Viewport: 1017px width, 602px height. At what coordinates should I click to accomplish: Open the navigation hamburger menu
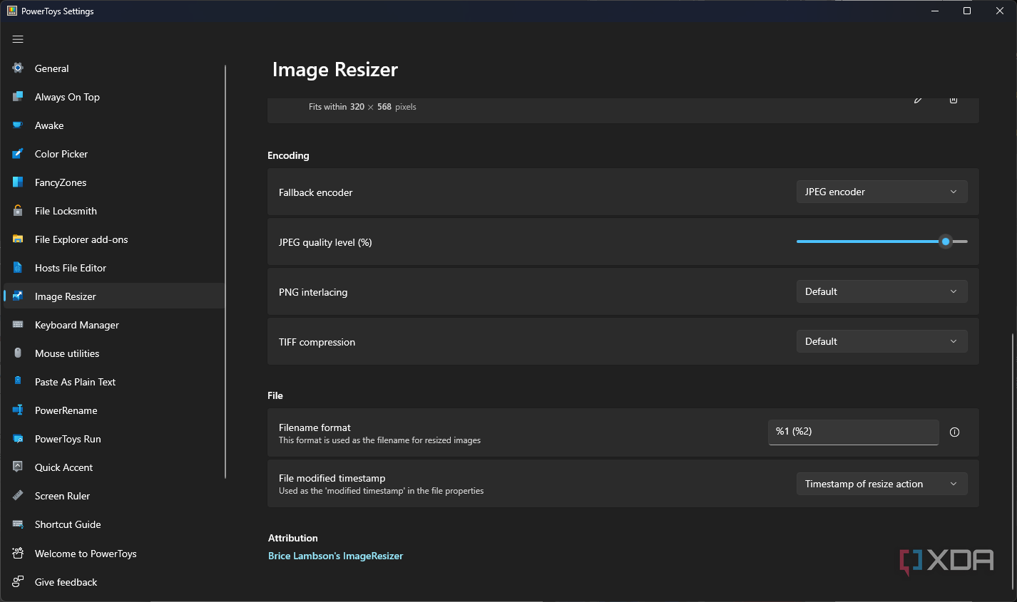18,39
